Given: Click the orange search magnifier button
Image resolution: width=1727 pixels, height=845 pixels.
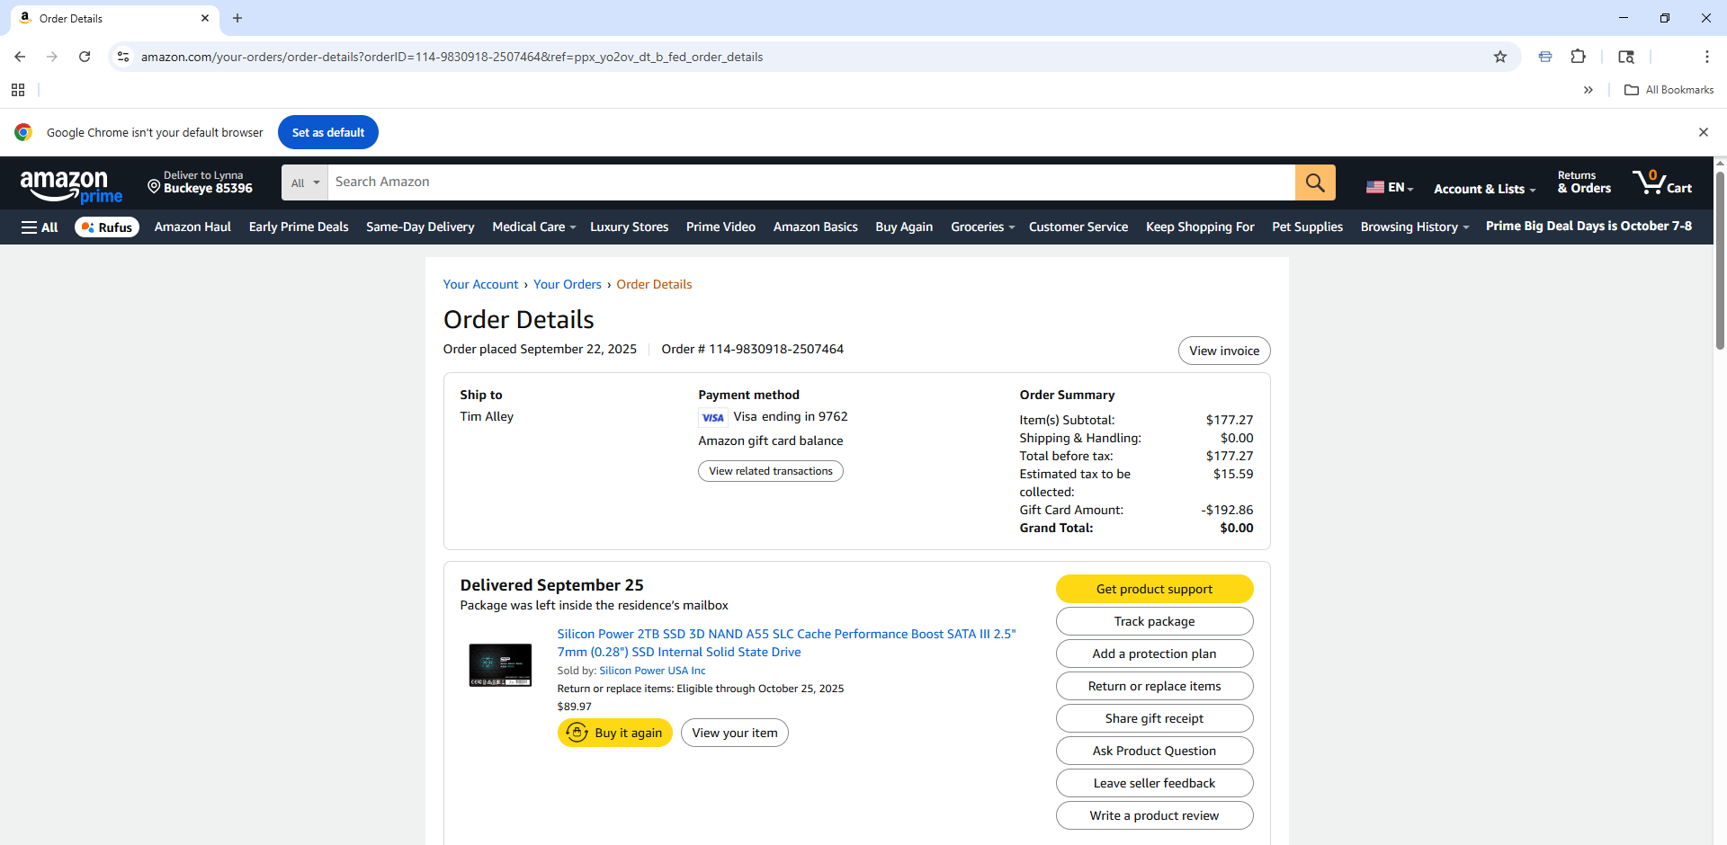Looking at the screenshot, I should [1315, 182].
